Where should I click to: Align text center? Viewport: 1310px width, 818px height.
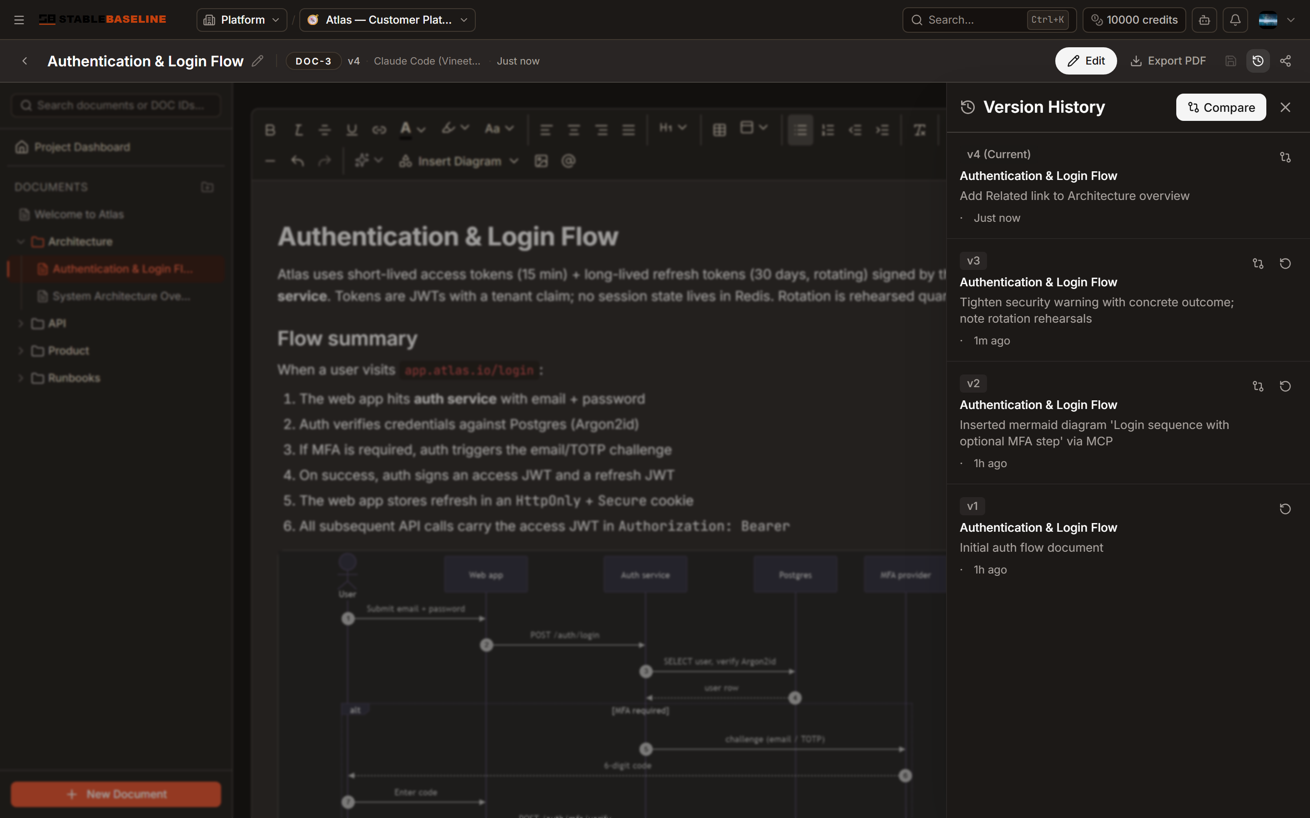pos(573,130)
